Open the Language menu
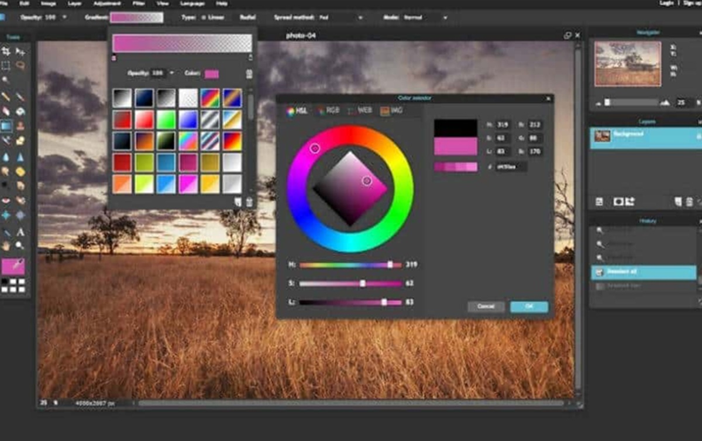 tap(192, 3)
